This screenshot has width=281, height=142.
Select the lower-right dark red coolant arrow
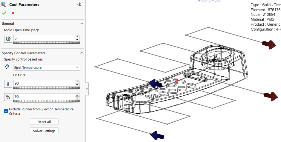271,97
